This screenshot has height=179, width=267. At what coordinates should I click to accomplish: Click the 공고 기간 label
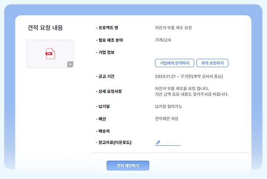point(106,76)
